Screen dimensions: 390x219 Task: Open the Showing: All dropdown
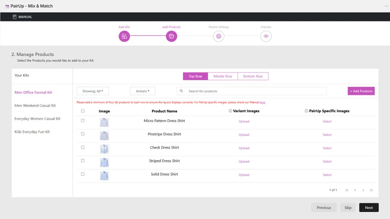[93, 91]
